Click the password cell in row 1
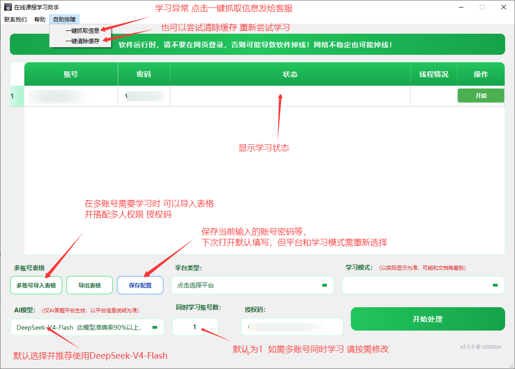Image resolution: width=515 pixels, height=369 pixels. pos(144,96)
